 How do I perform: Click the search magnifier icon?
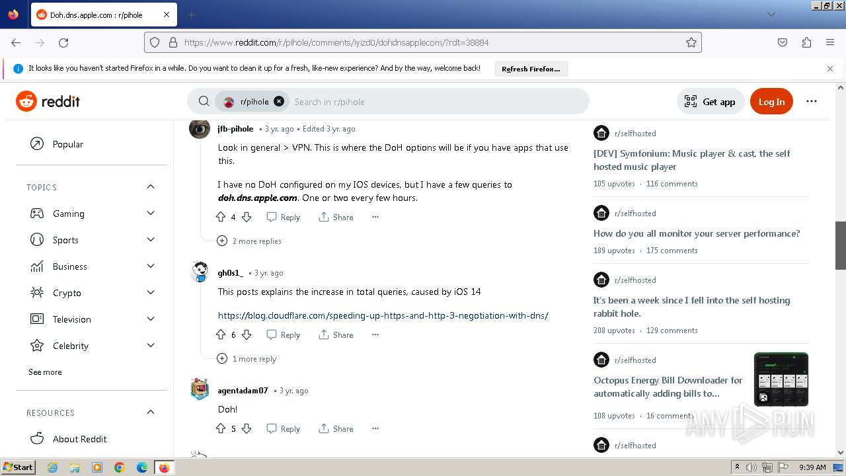click(204, 101)
